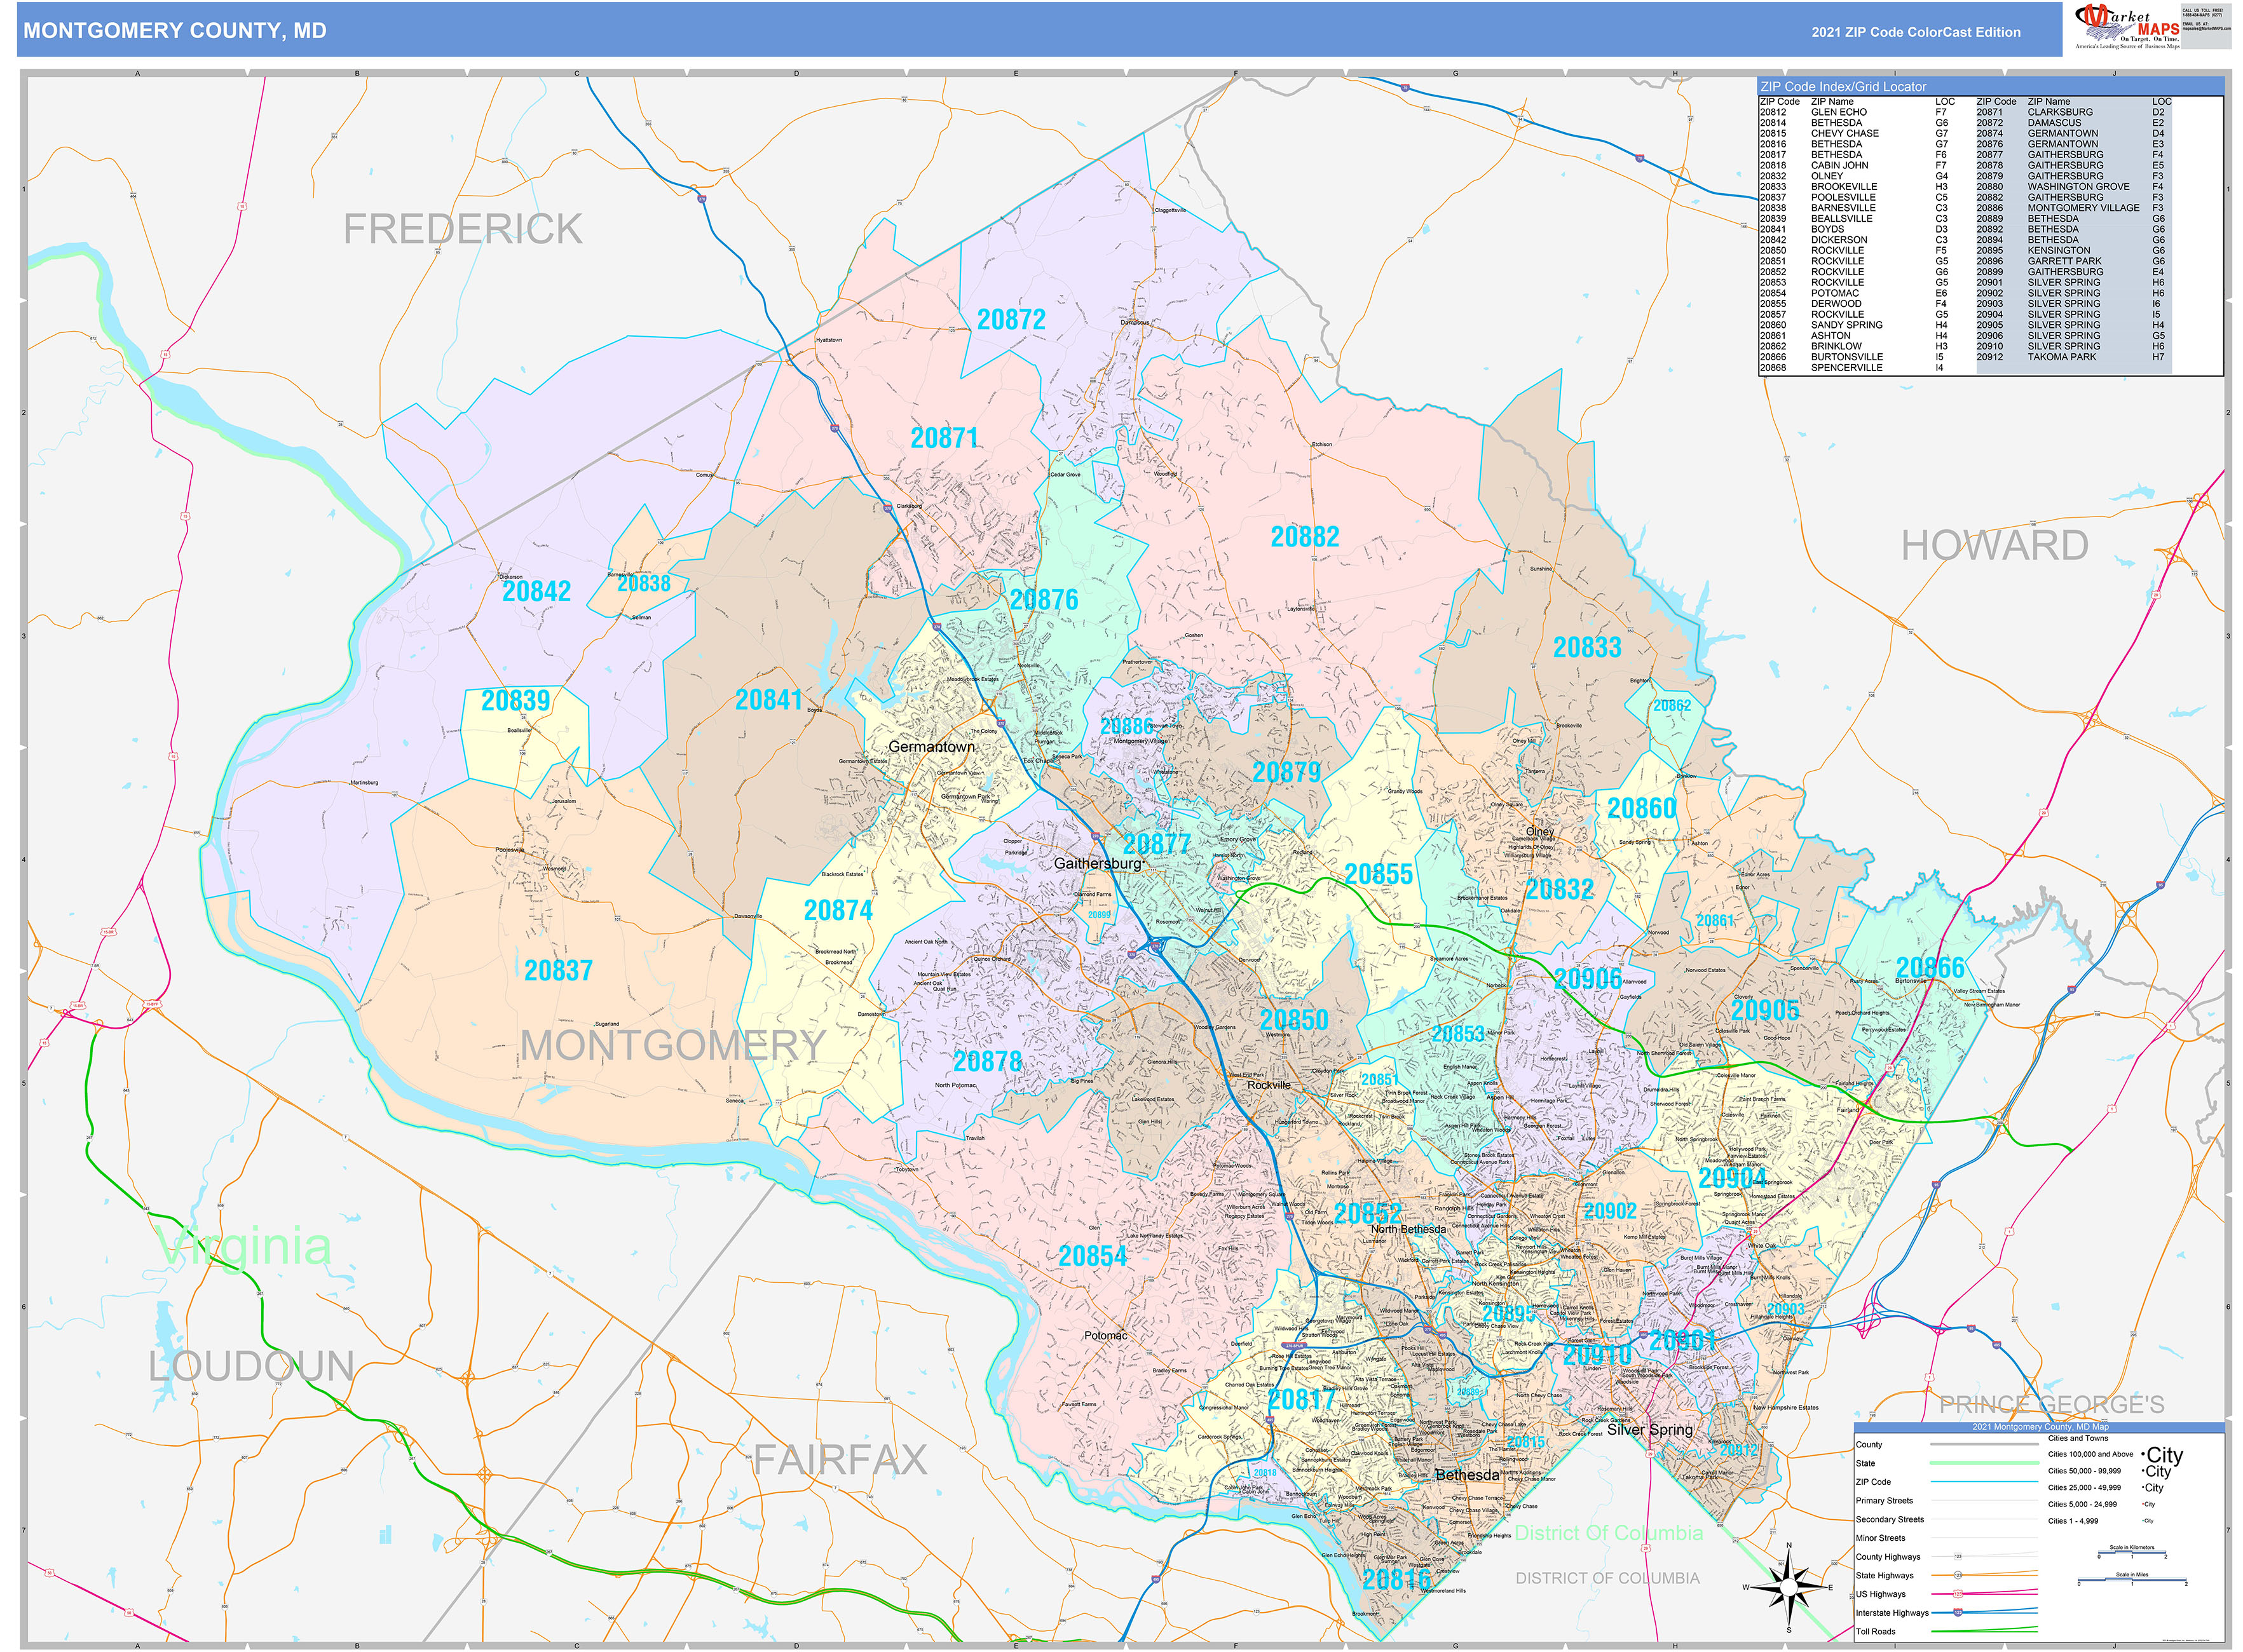Click the 20866 ZIP label on the map
The width and height of the screenshot is (2243, 1652).
1931,967
